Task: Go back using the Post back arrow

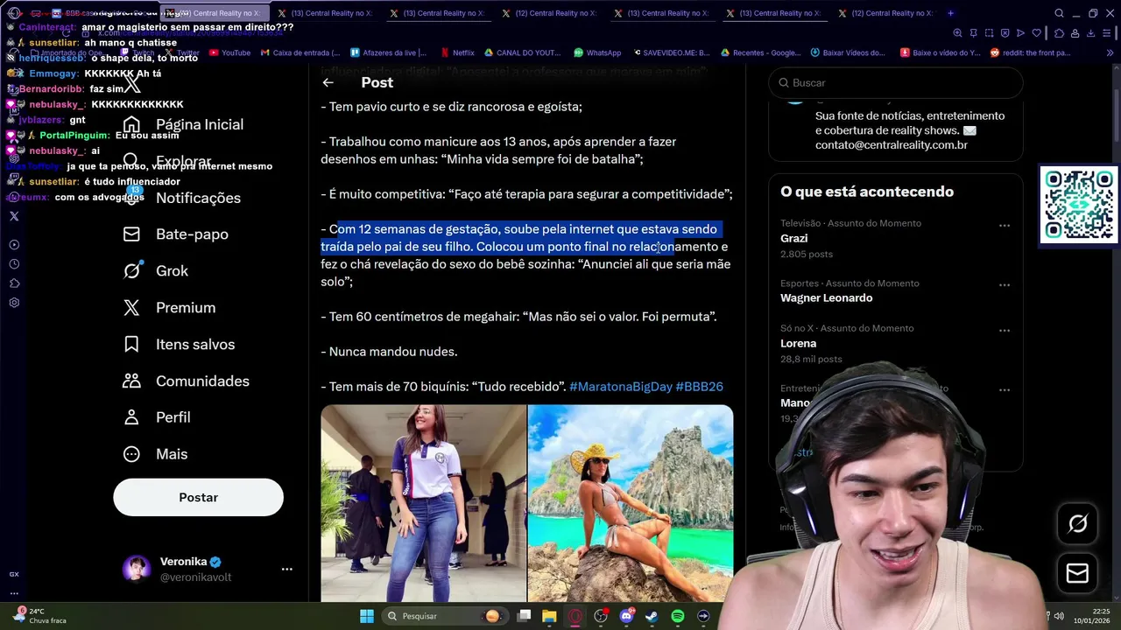Action: pyautogui.click(x=328, y=82)
